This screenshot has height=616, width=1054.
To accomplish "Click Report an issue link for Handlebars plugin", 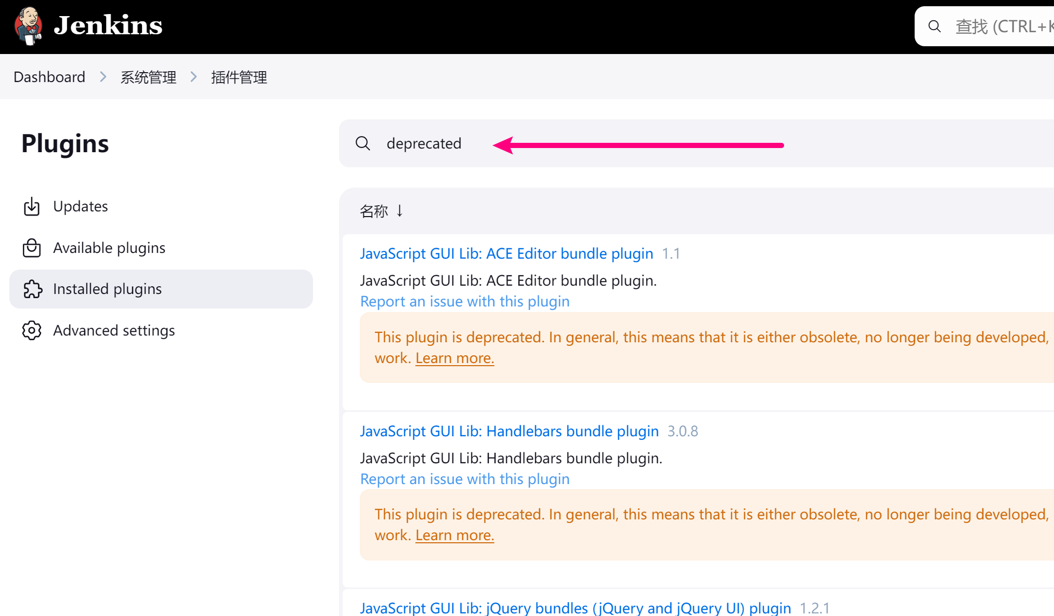I will [x=465, y=479].
